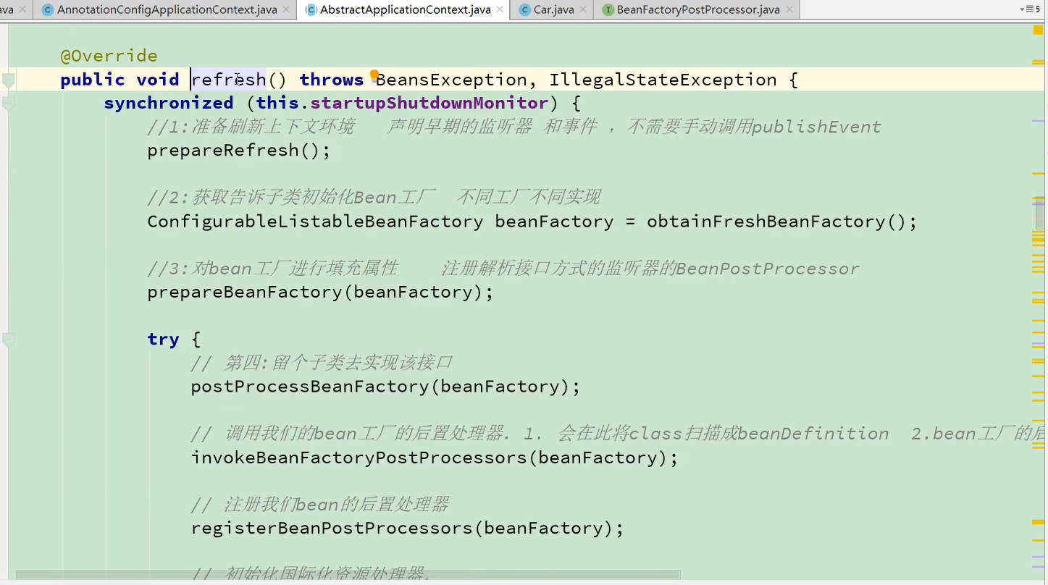Click the startupShutdownMonitor field reference
The width and height of the screenshot is (1048, 585).
click(x=429, y=103)
